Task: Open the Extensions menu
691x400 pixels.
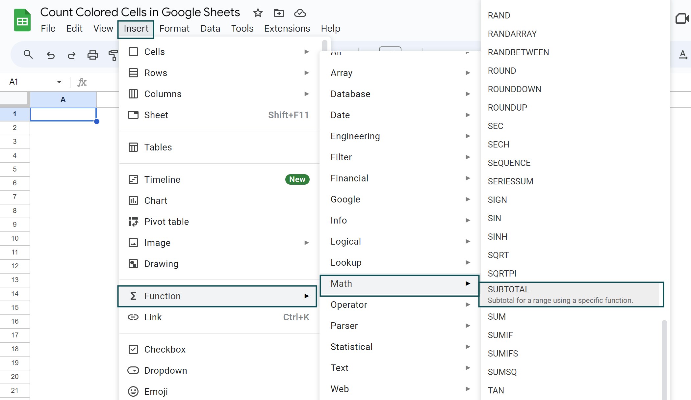Action: (287, 29)
